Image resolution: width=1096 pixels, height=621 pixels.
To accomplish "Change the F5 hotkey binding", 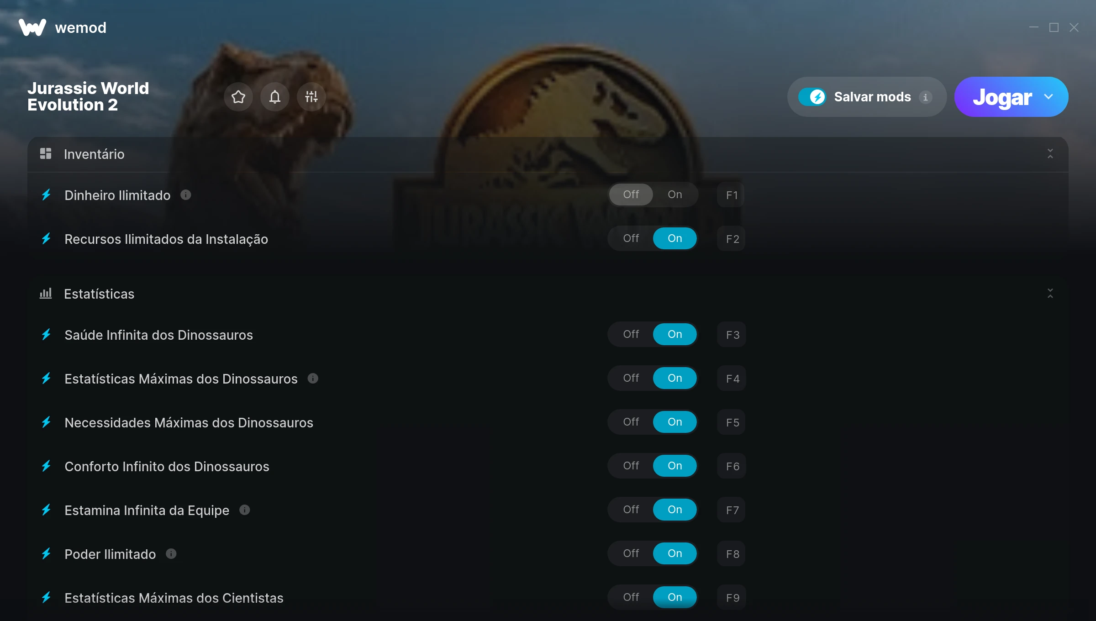I will (x=732, y=422).
